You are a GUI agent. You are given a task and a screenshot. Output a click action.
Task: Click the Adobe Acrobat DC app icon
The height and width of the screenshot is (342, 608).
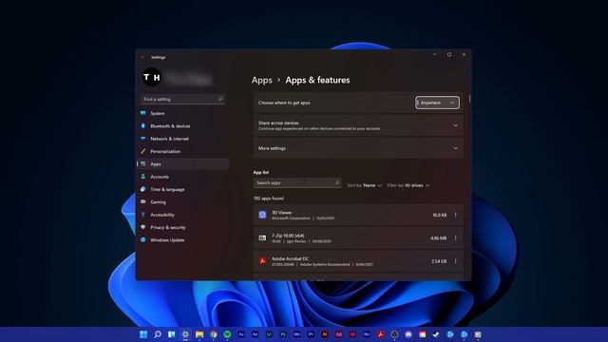pyautogui.click(x=262, y=261)
